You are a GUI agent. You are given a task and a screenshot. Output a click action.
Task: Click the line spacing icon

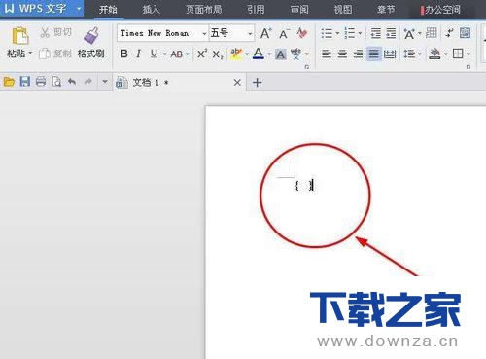[x=409, y=54]
